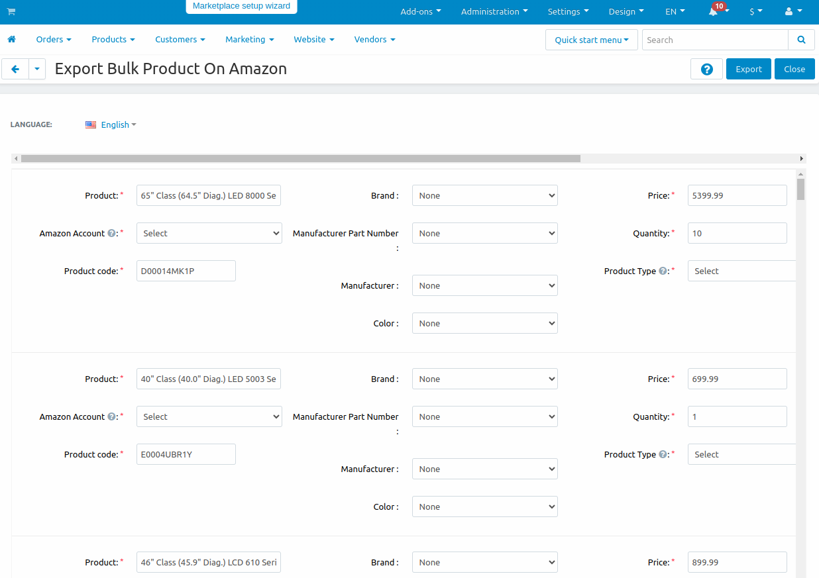The width and height of the screenshot is (819, 578).
Task: Focus the top Search field
Action: click(x=715, y=40)
